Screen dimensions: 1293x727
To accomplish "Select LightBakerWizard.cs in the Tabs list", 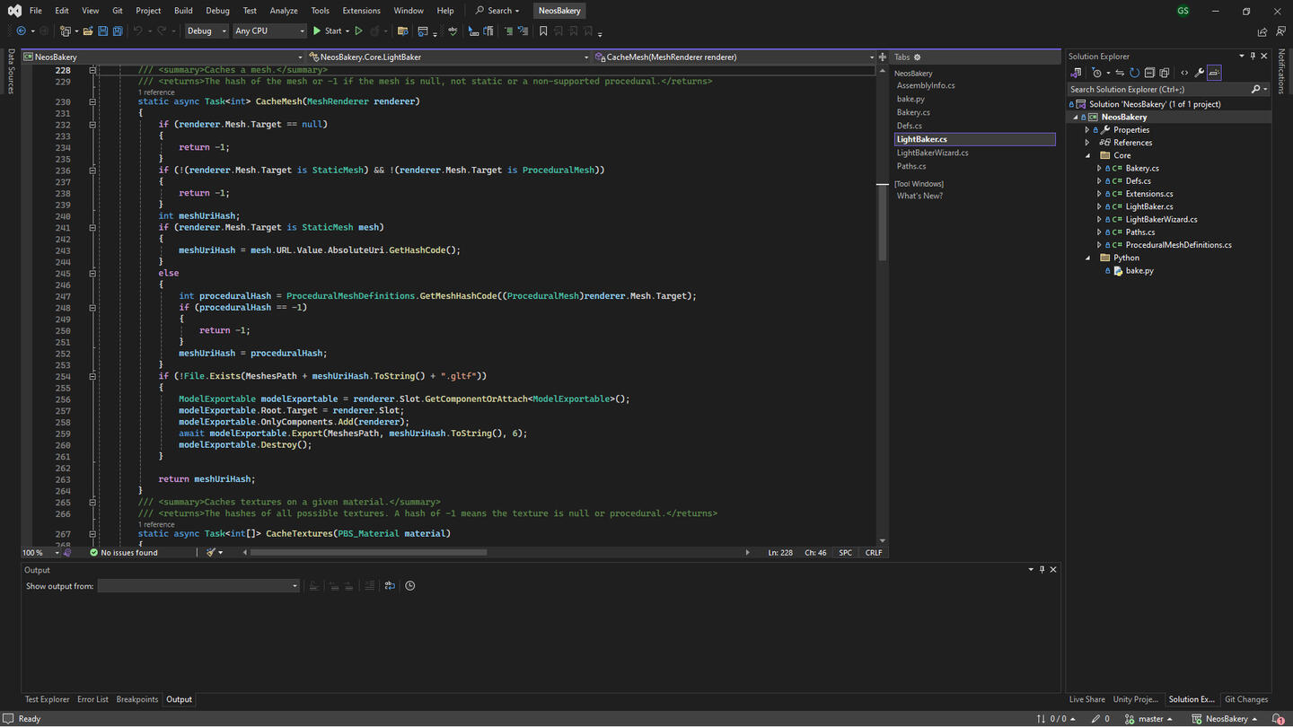I will tap(932, 153).
